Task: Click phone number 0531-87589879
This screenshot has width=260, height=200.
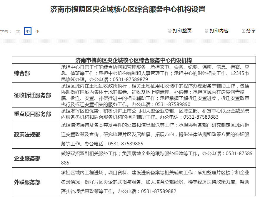Action: (x=130, y=80)
